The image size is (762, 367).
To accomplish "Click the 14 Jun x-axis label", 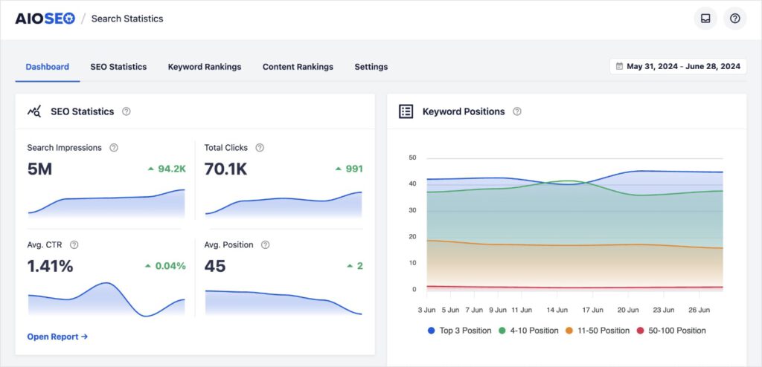I will click(x=557, y=309).
